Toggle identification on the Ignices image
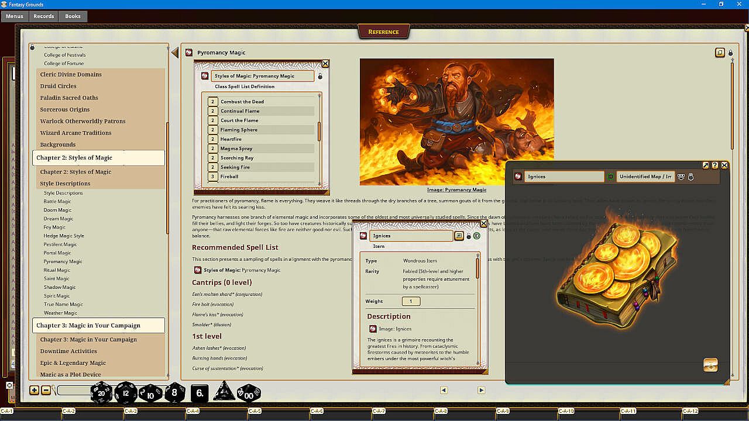Image resolution: width=749 pixels, height=421 pixels. tap(610, 176)
